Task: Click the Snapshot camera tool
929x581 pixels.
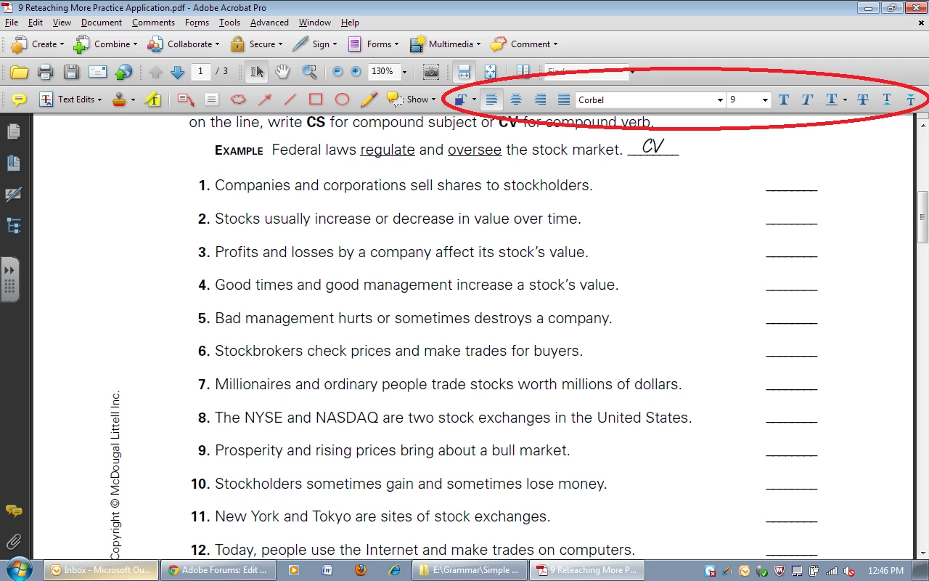Action: [431, 72]
